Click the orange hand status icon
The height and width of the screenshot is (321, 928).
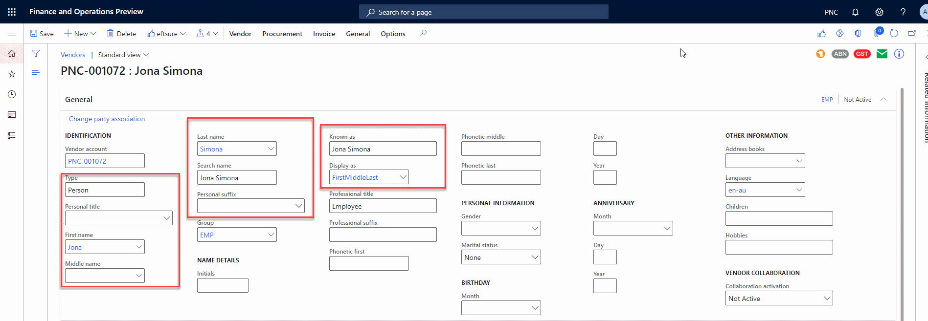pos(820,54)
